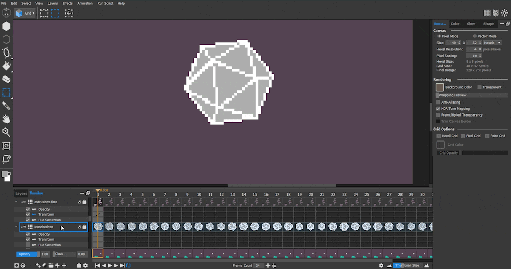This screenshot has height=269, width=511.
Task: Switch to the Glow tab
Action: coord(471,24)
